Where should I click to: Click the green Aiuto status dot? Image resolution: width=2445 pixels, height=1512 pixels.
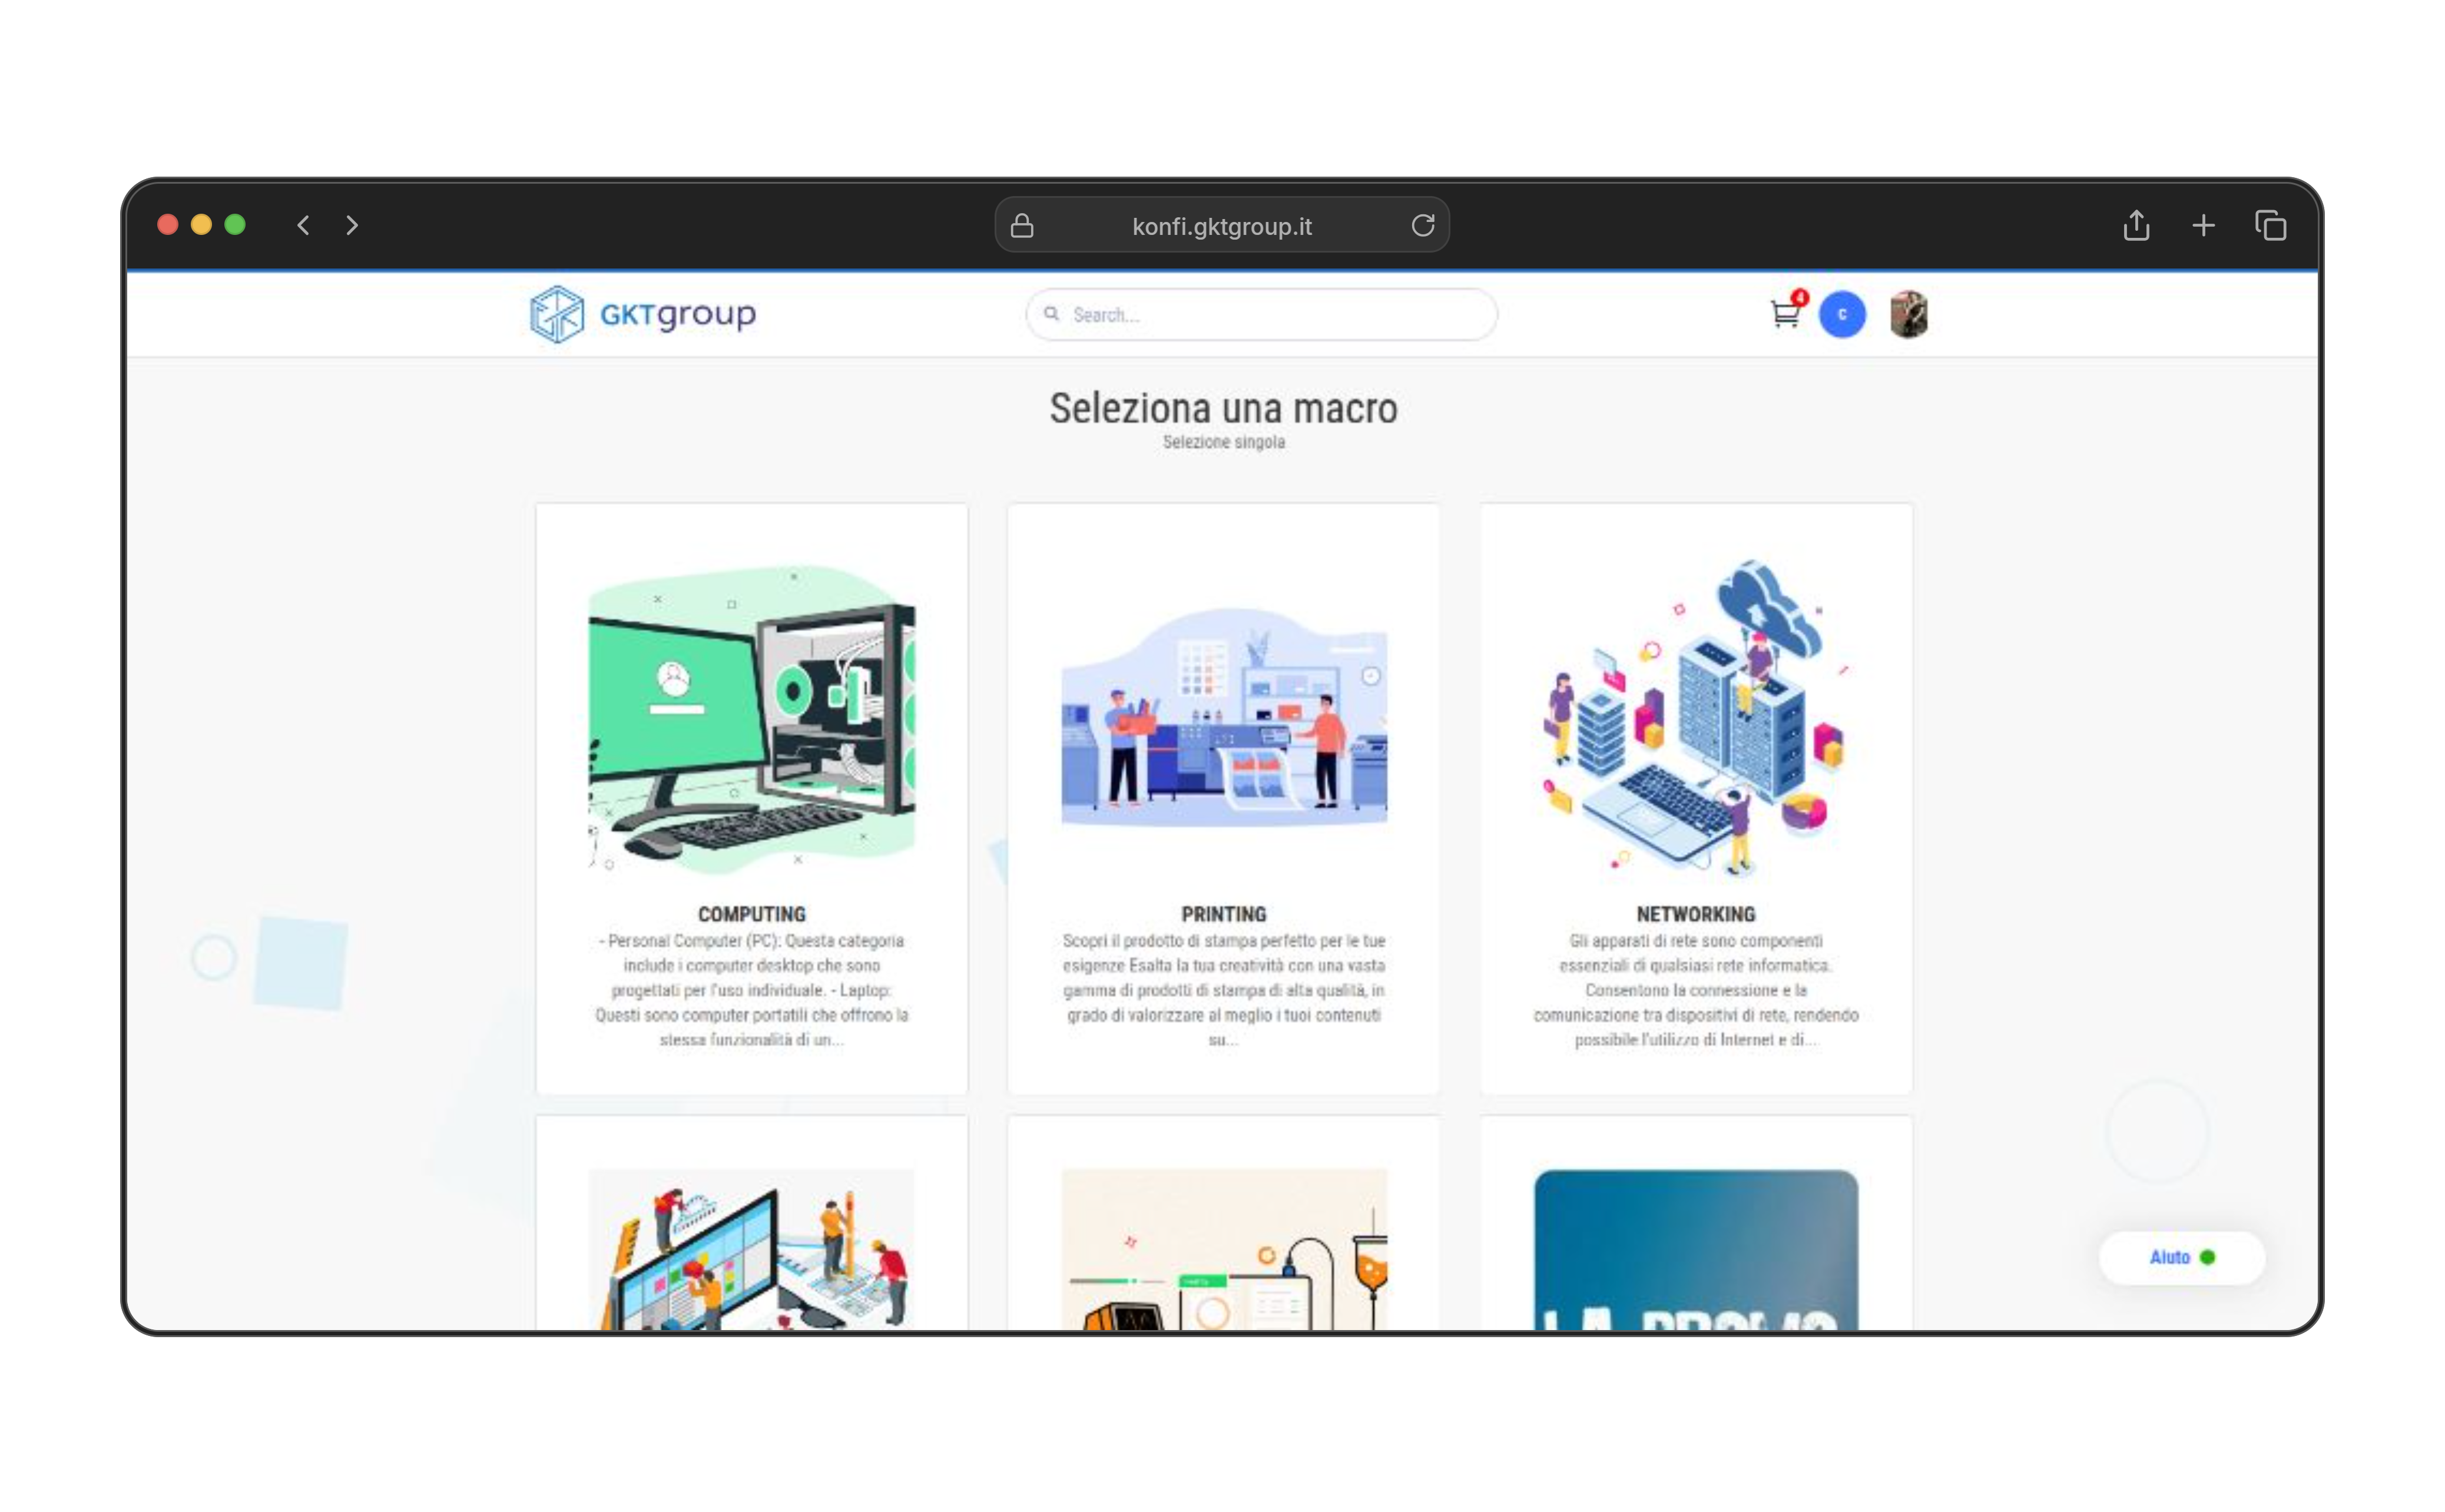tap(2207, 1258)
